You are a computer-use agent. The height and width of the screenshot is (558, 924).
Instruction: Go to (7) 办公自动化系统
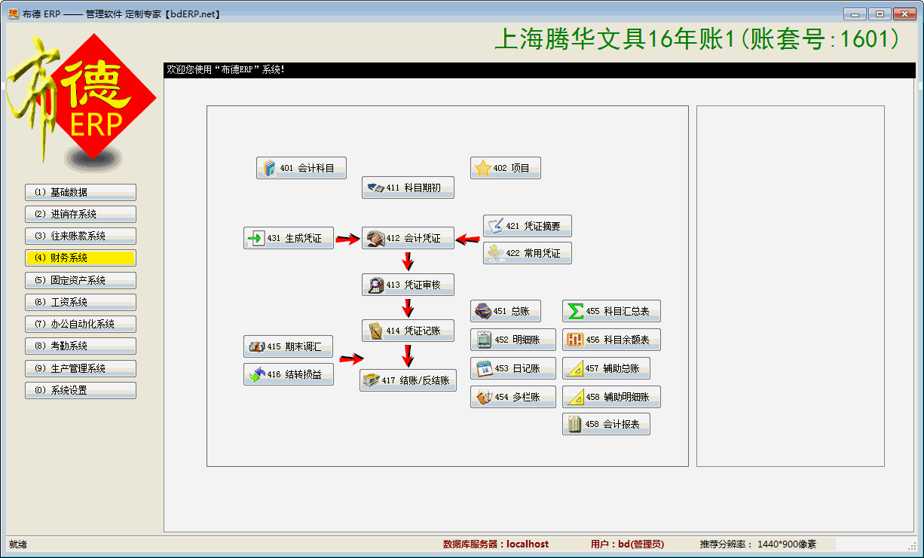tap(81, 324)
